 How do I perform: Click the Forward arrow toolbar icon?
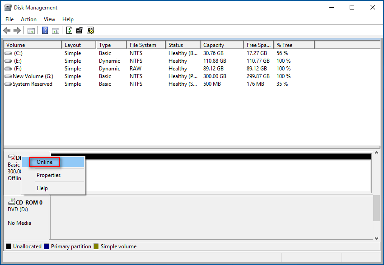(x=17, y=31)
